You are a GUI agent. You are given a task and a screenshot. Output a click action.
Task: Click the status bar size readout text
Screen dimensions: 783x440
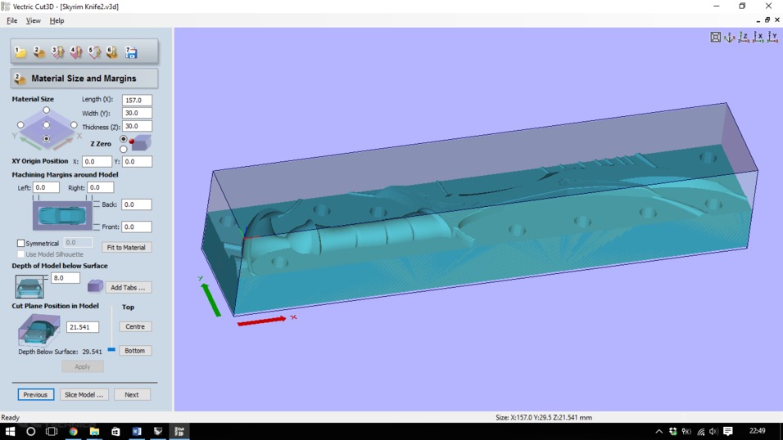point(543,418)
